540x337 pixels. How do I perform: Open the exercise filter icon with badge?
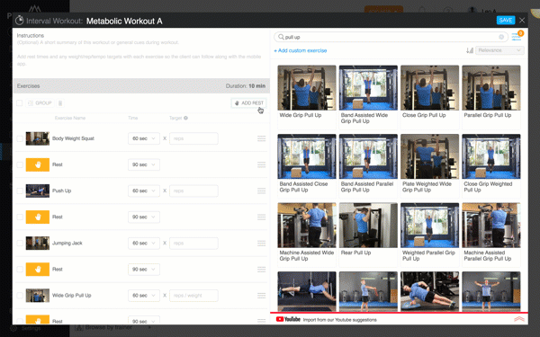point(517,36)
